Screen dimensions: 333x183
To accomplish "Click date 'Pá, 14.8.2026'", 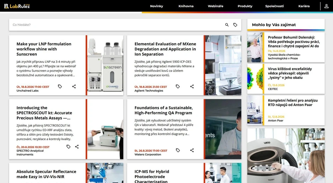I will click(276, 51).
